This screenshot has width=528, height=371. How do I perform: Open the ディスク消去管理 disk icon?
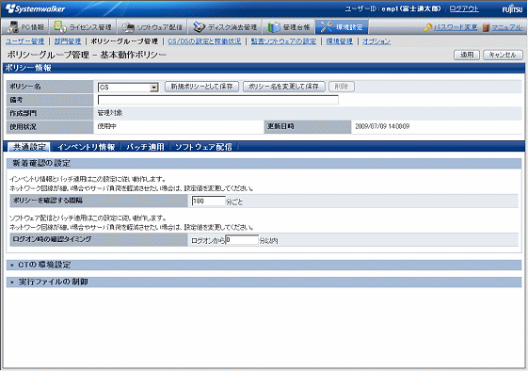pos(199,27)
